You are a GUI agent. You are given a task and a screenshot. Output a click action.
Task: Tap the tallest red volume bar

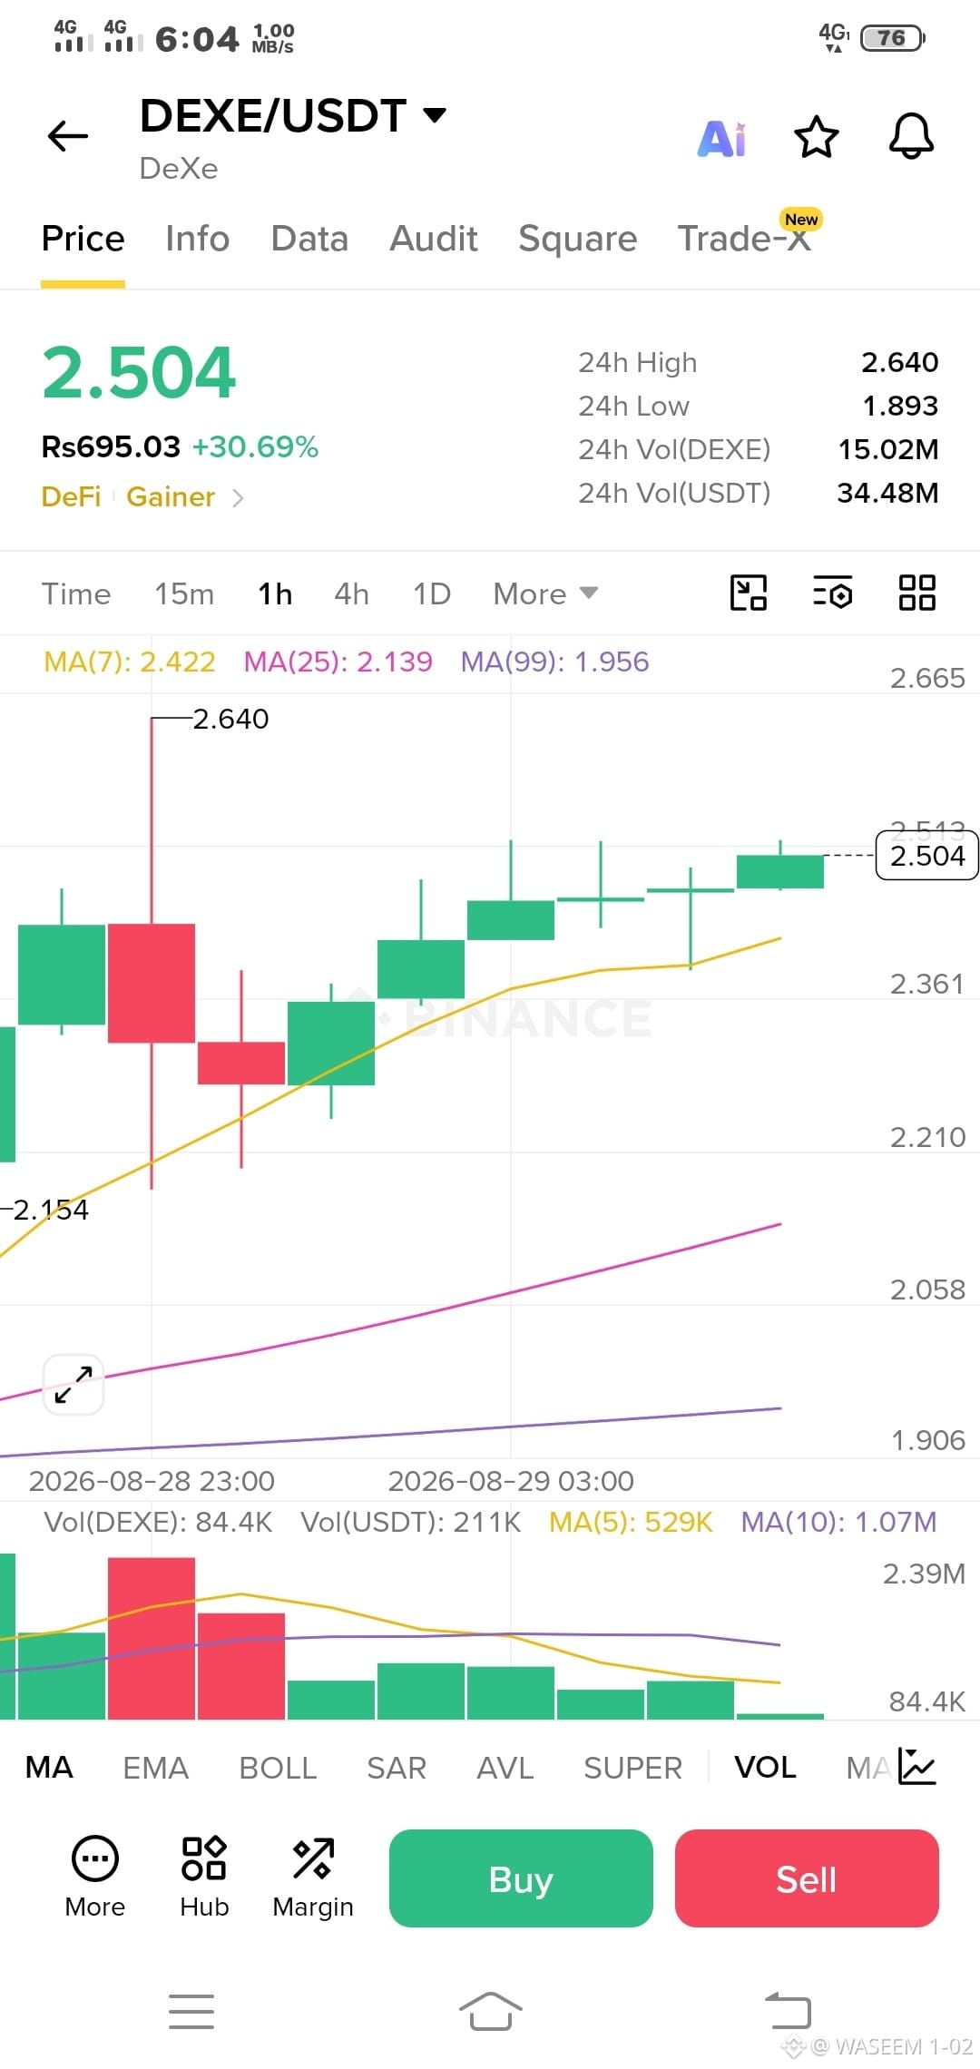pos(152,1638)
